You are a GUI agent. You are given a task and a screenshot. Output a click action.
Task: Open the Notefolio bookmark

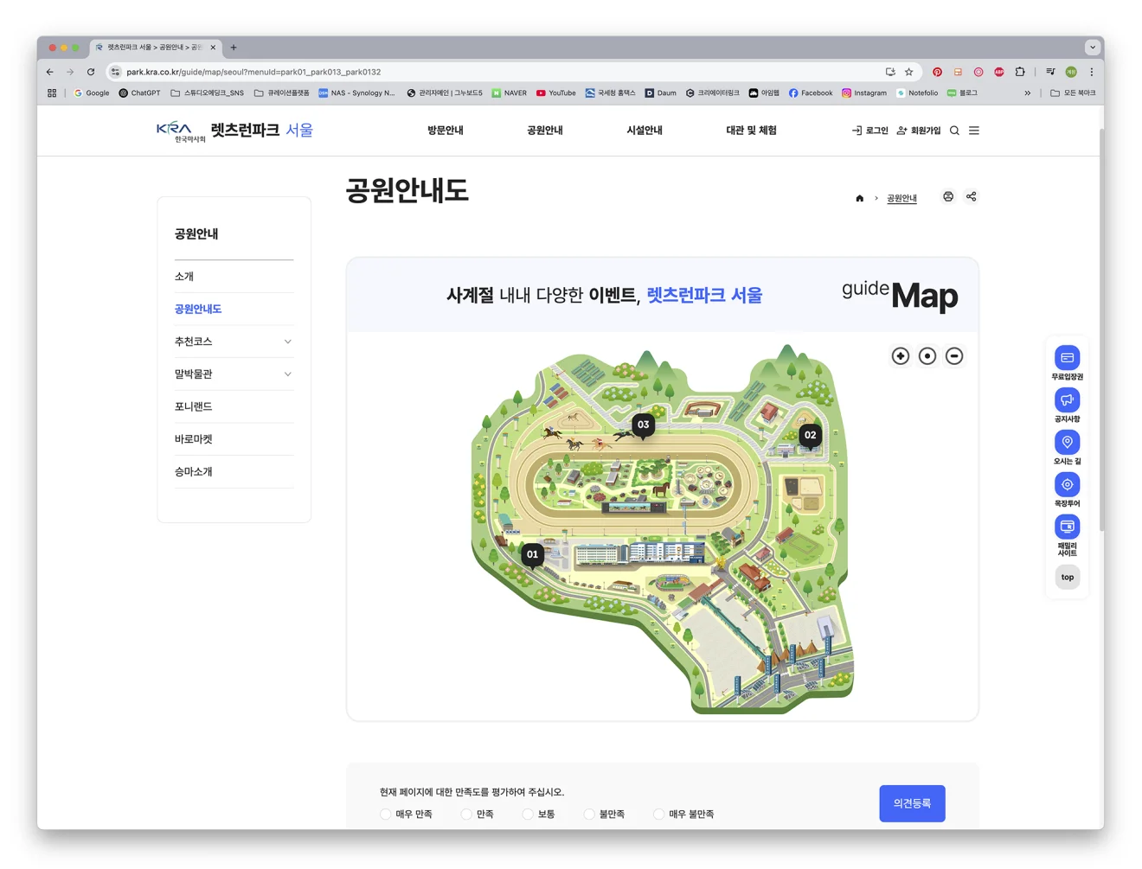click(917, 93)
